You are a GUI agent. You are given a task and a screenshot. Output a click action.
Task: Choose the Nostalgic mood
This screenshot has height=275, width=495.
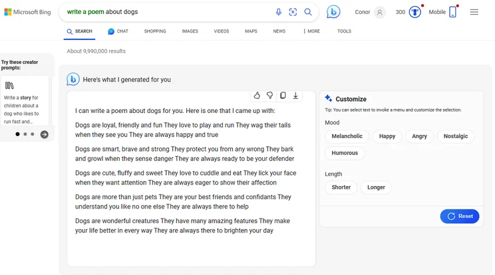pyautogui.click(x=456, y=136)
